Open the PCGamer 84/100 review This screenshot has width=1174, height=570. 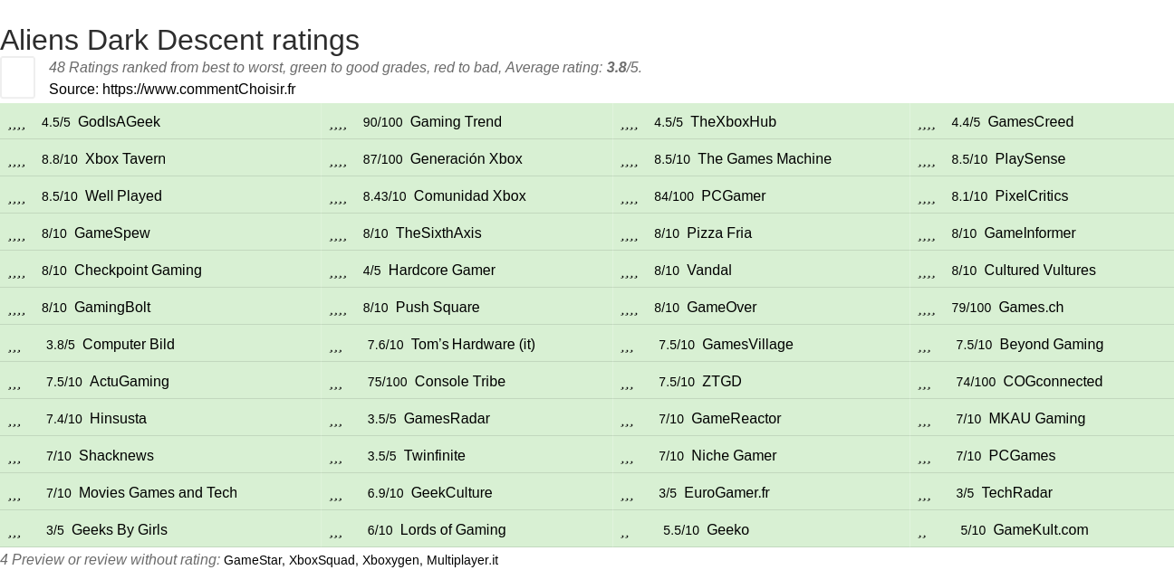pyautogui.click(x=733, y=196)
